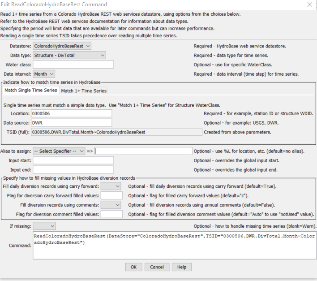The height and width of the screenshot is (281, 317).
Task: Confirm the command with OK button
Action: coord(133,267)
